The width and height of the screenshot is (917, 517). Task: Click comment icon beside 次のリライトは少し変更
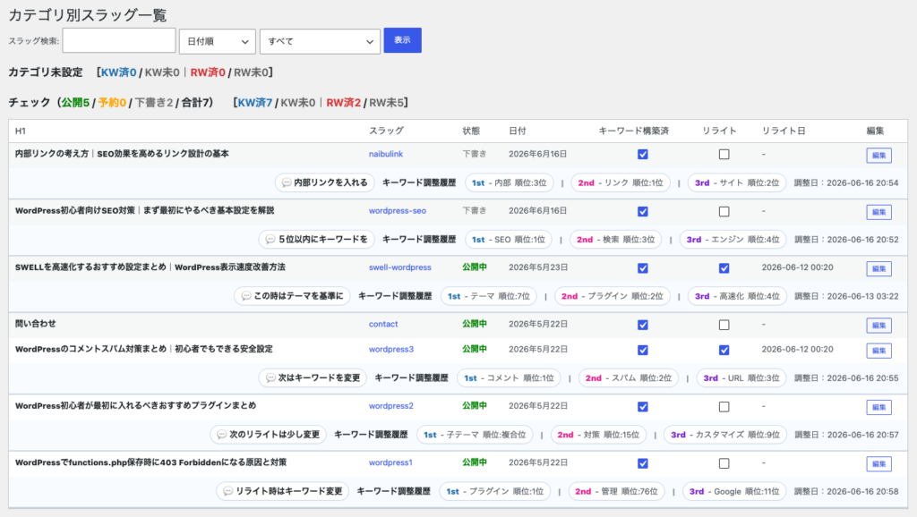click(222, 435)
